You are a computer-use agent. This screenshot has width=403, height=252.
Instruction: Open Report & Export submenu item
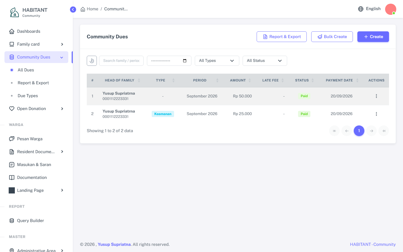tap(36, 83)
